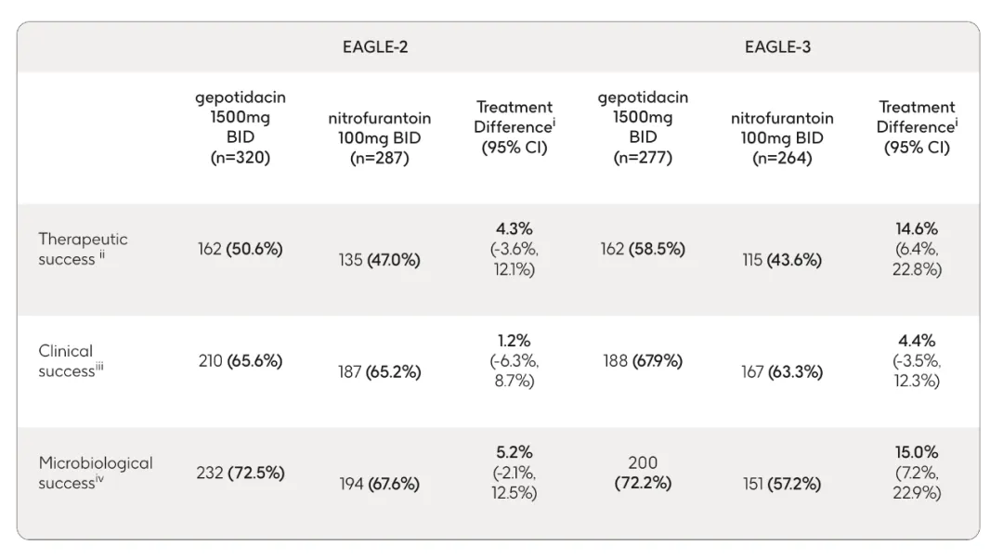The width and height of the screenshot is (1003, 558).
Task: Click the 162 (50.6%) cell
Action: (240, 249)
